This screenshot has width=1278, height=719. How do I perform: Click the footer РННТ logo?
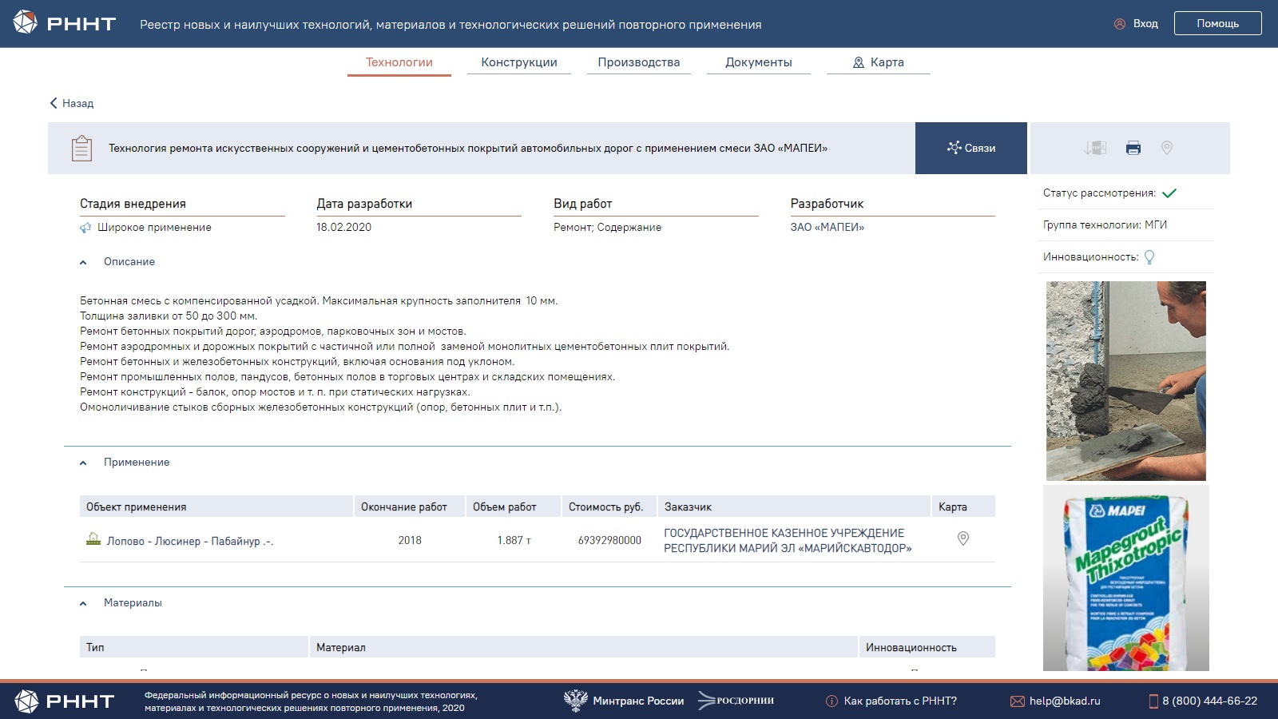[65, 701]
